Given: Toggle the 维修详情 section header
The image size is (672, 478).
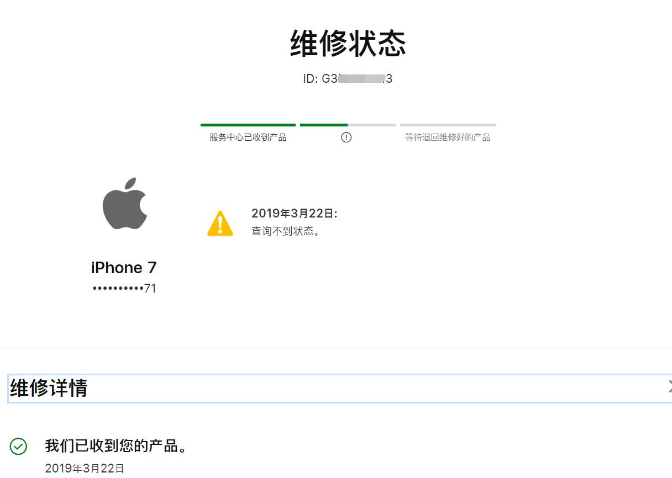Looking at the screenshot, I should pos(340,389).
